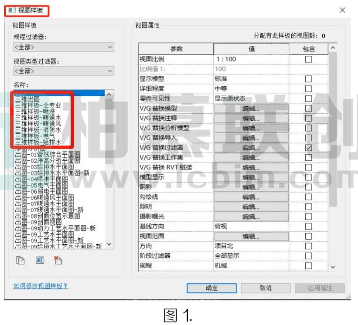Toggle the 方向 include checkbox

(308, 246)
